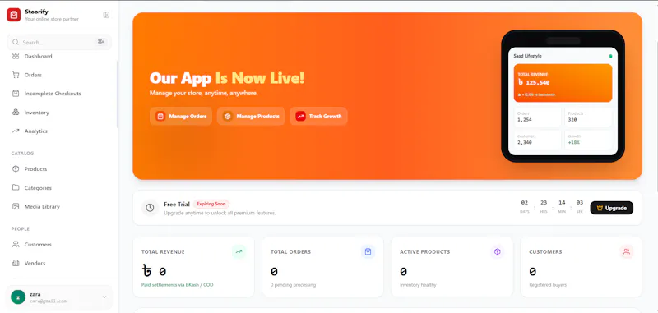Screen dimensions: 658x313
Task: Click the Expiring Soon badge
Action: pos(211,204)
